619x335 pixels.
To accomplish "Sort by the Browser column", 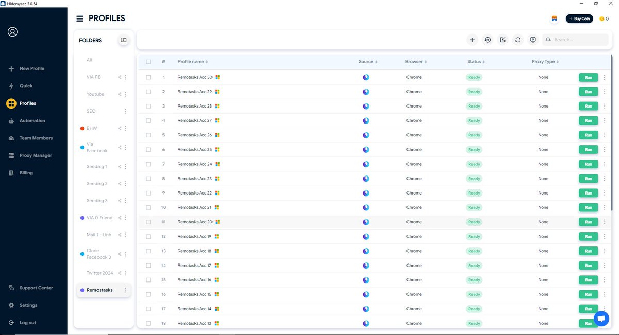I will (x=416, y=62).
